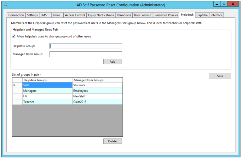Screen dimensions: 242x159
Task: Click the row header for Managers row
Action: pyautogui.click(x=17, y=91)
